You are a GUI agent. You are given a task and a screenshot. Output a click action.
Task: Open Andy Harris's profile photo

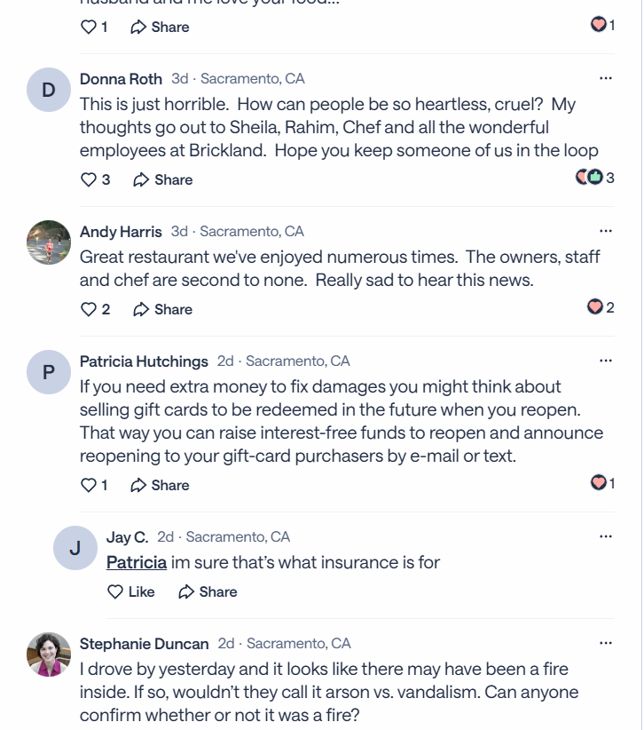[x=49, y=242]
